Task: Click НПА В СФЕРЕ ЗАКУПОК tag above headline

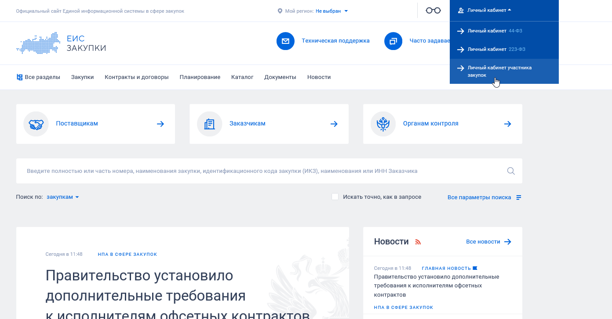Action: click(127, 254)
